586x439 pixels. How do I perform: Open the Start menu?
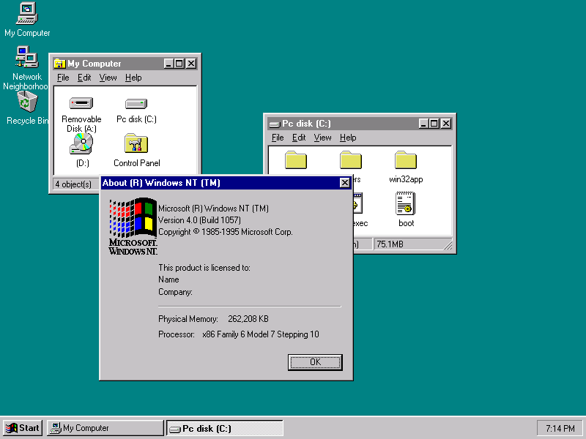tap(23, 428)
